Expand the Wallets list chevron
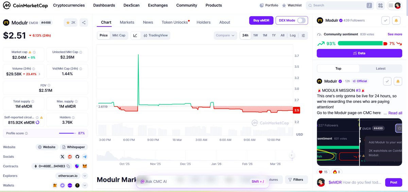The height and width of the screenshot is (192, 408). click(x=85, y=186)
